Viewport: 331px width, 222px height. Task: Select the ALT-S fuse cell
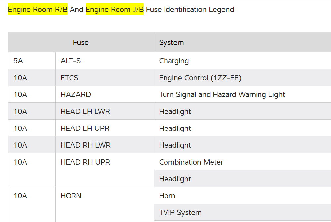pos(71,61)
